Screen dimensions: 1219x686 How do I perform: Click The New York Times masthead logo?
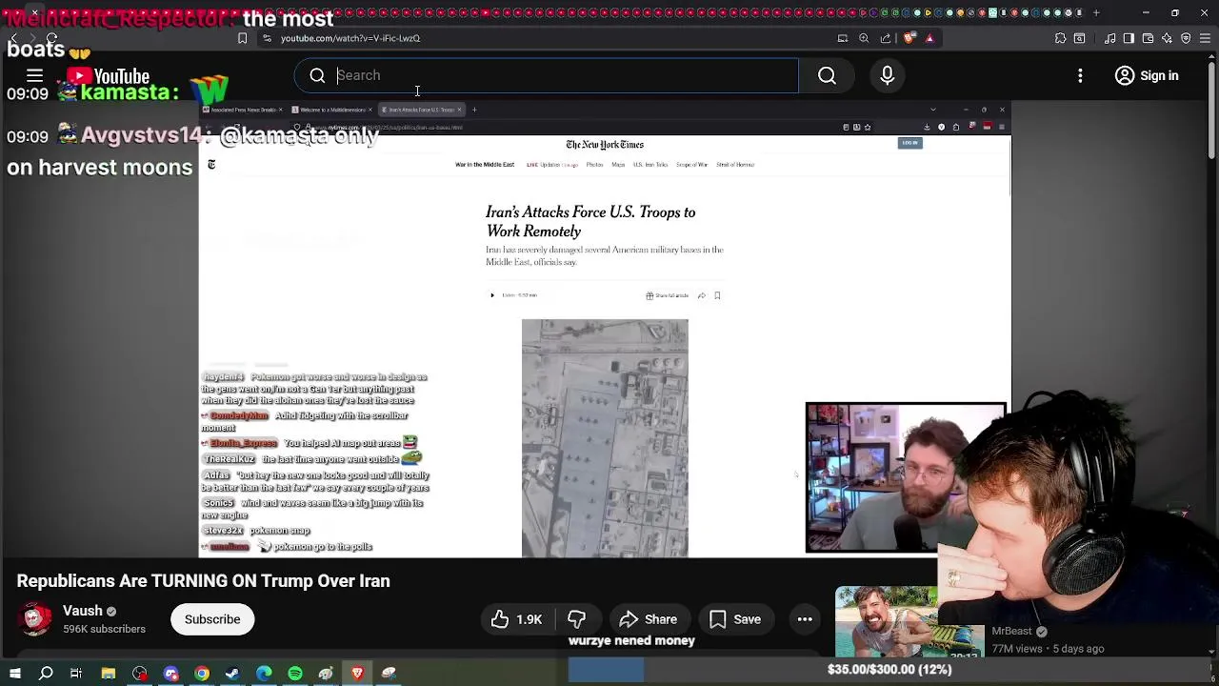tap(605, 145)
